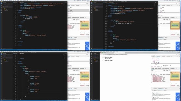Collapse the div id=app node in the DOM tree
The height and width of the screenshot is (101, 181).
coord(153,62)
